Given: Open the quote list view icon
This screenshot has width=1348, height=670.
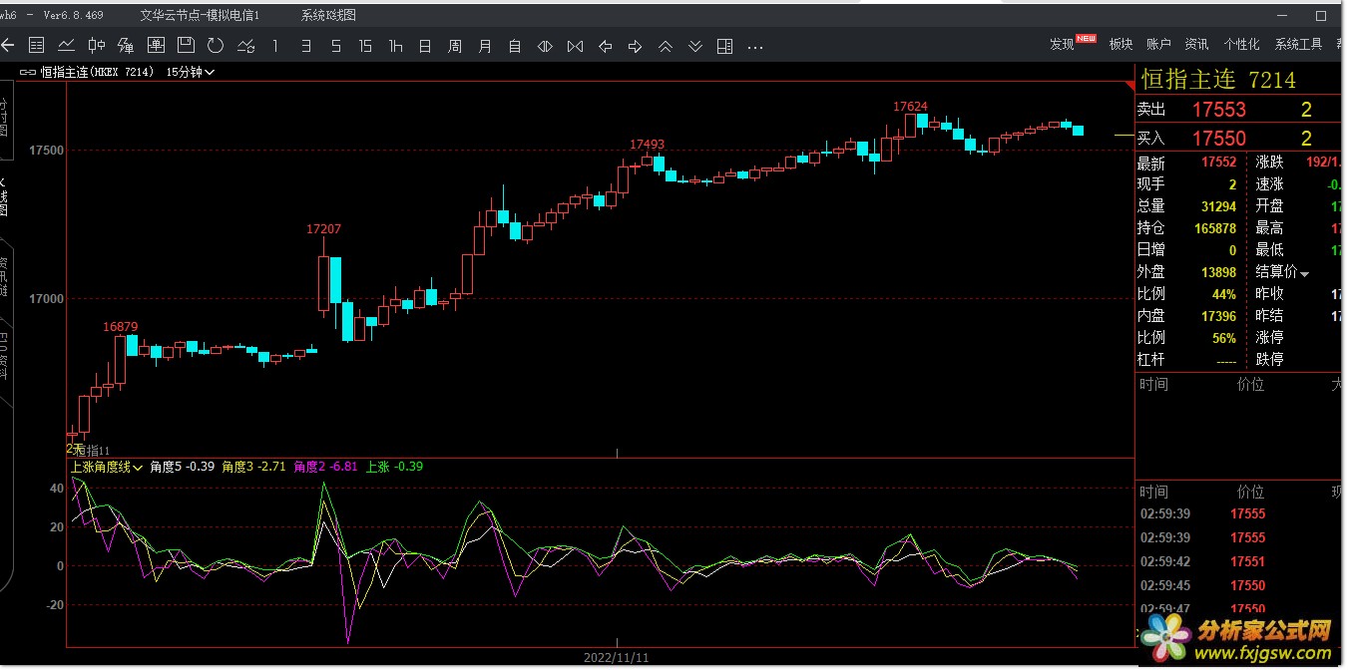Looking at the screenshot, I should click(x=37, y=45).
